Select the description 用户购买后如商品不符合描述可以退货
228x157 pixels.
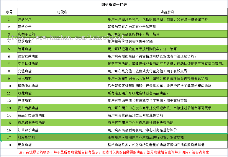pos(167,56)
